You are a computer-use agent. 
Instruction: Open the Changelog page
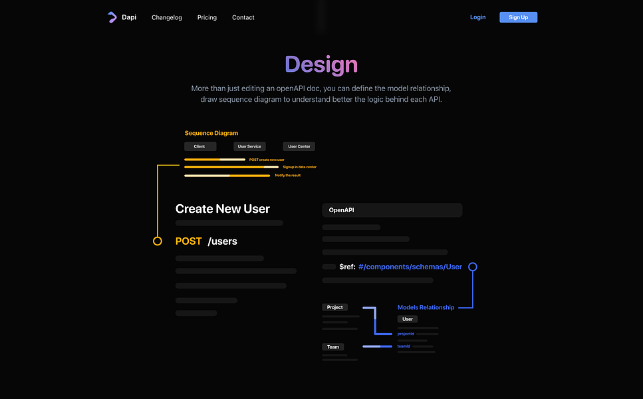pyautogui.click(x=166, y=17)
